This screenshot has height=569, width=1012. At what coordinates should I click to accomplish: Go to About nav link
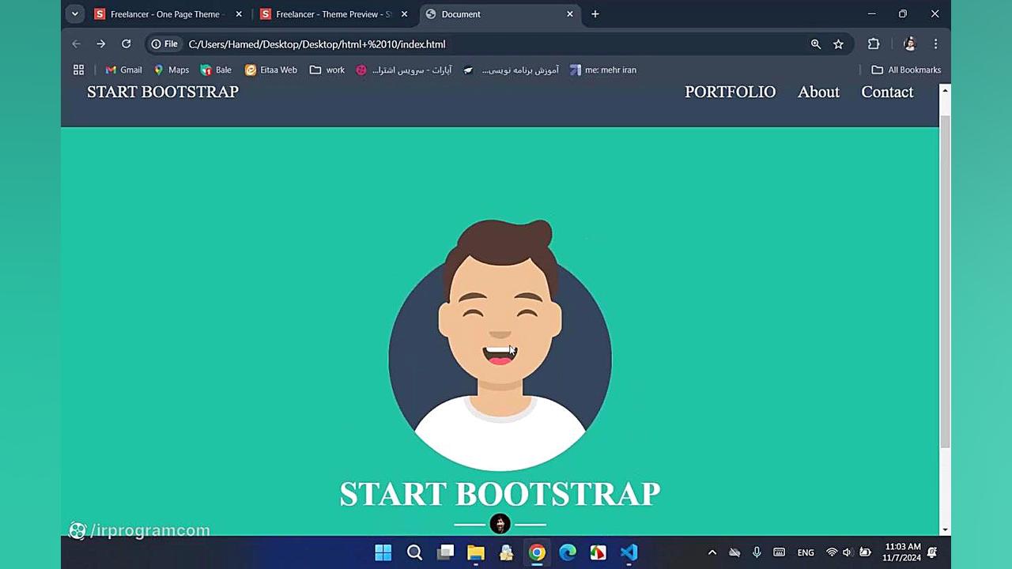(818, 92)
